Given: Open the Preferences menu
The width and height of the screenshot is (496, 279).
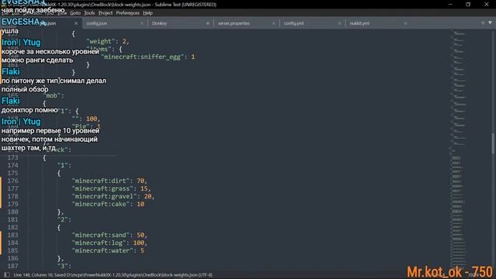Looking at the screenshot, I should pos(127,13).
